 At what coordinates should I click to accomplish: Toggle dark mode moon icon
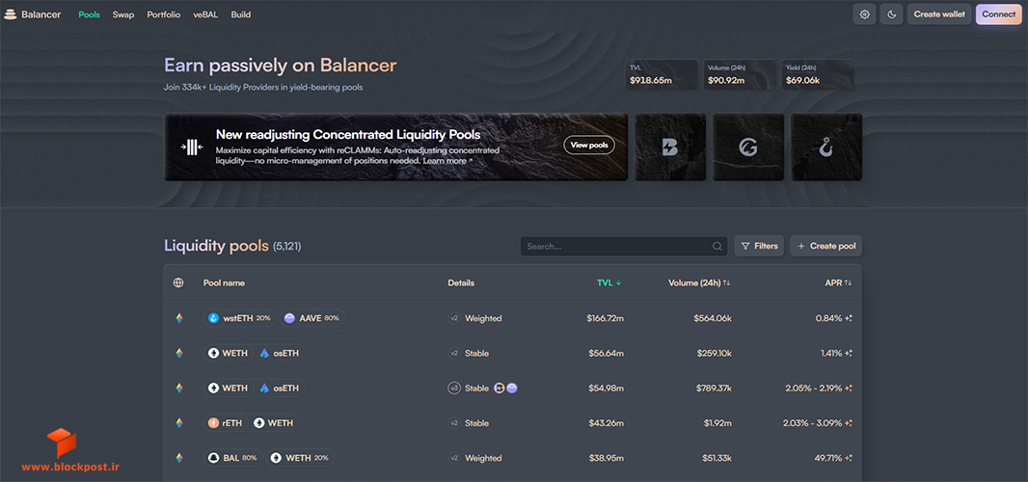pos(892,14)
